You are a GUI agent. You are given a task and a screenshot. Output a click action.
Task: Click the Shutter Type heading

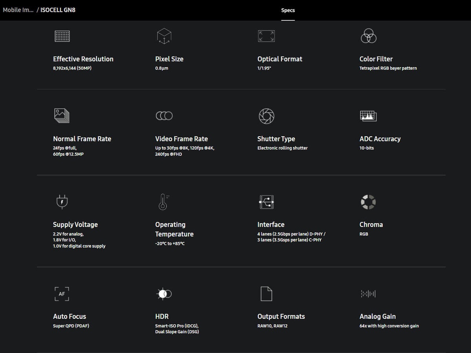click(x=276, y=139)
